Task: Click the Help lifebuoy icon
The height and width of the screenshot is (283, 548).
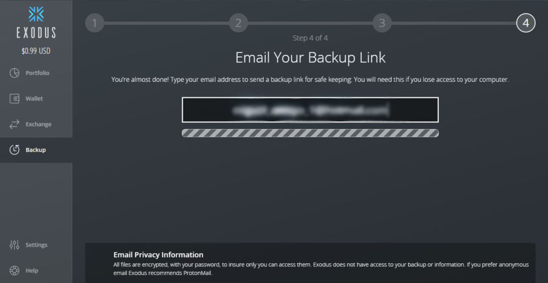Action: click(x=15, y=271)
